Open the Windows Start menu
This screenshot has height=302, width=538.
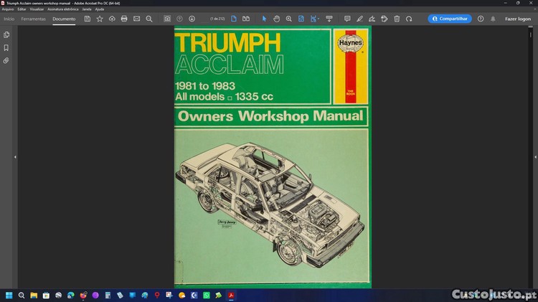[x=9, y=295]
